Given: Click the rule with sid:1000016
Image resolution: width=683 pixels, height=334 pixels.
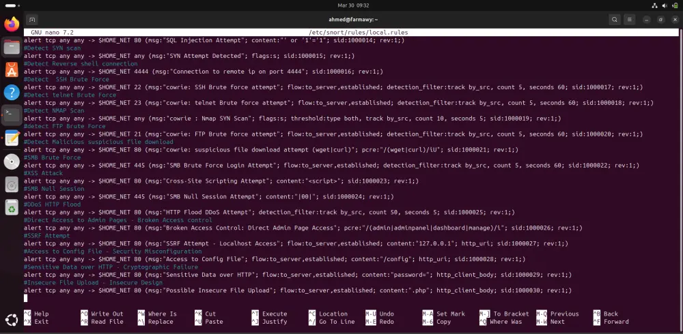Looking at the screenshot, I should click(x=204, y=72).
